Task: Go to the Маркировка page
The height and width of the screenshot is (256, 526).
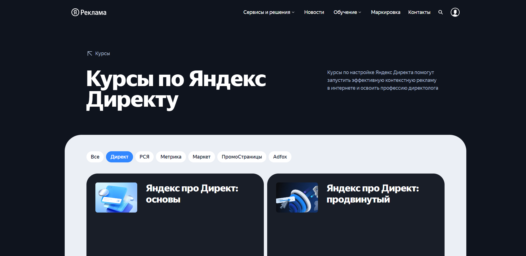Action: tap(385, 12)
